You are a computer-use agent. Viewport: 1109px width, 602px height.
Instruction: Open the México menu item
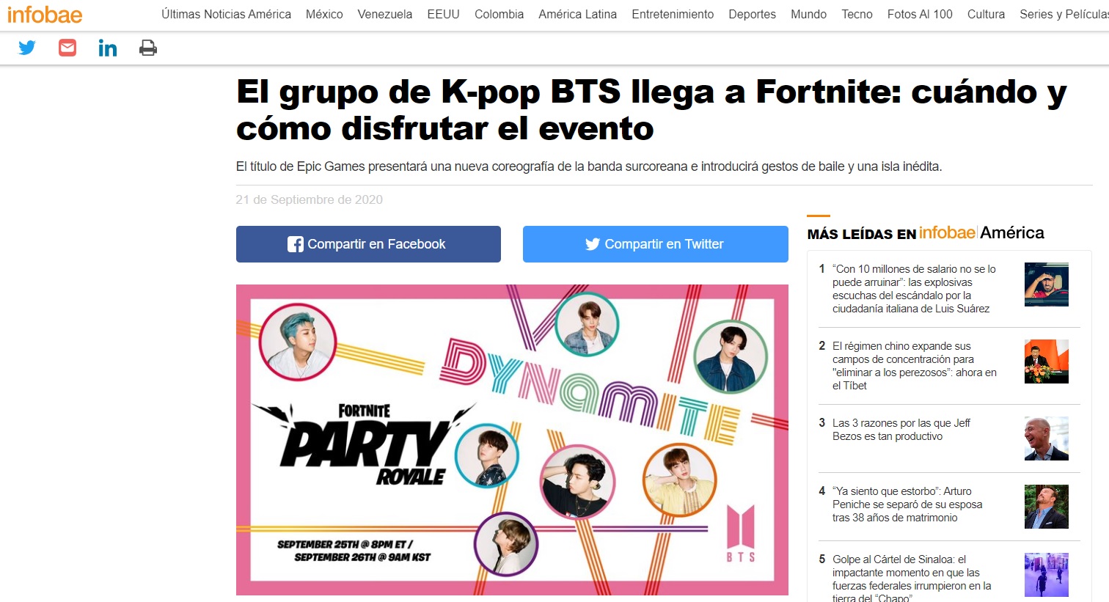(x=324, y=14)
